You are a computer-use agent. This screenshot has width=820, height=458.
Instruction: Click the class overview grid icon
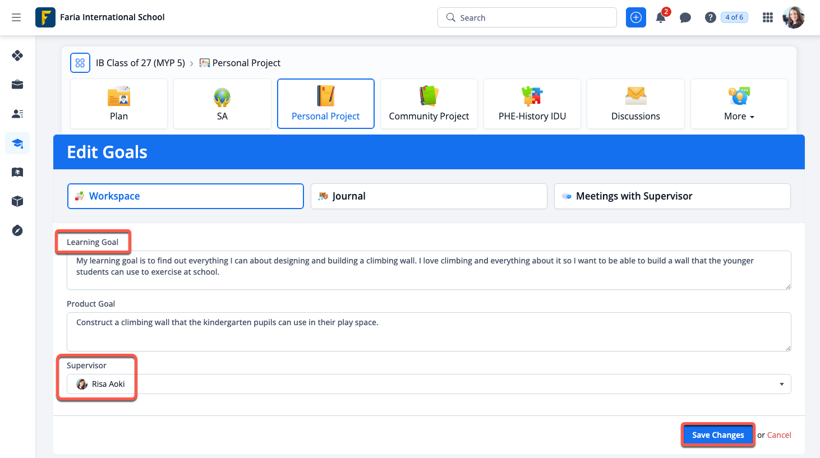click(80, 63)
